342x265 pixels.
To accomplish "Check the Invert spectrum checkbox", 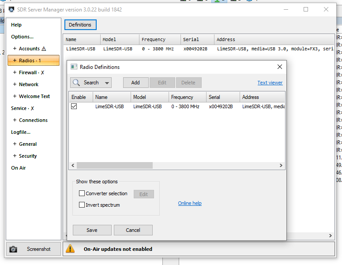I will tap(82, 205).
